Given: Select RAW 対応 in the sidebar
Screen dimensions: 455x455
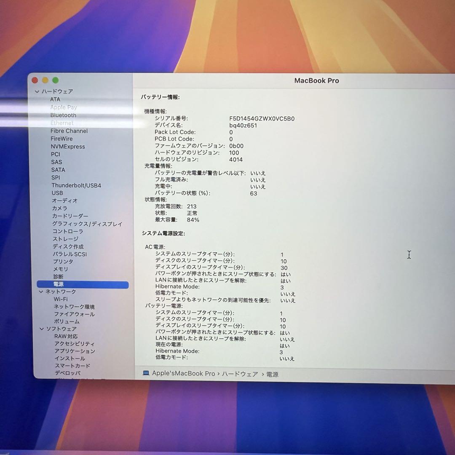Looking at the screenshot, I should pyautogui.click(x=66, y=336).
